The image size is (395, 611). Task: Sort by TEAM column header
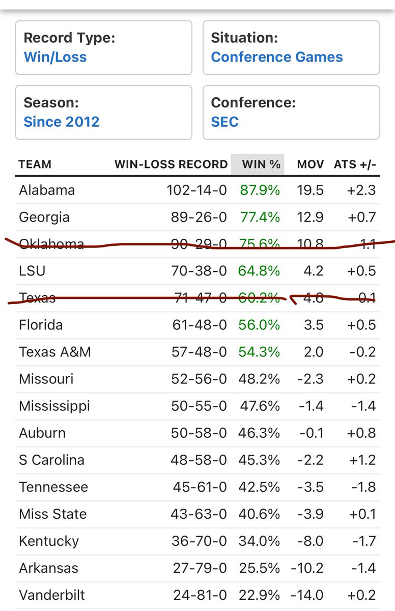pos(35,164)
